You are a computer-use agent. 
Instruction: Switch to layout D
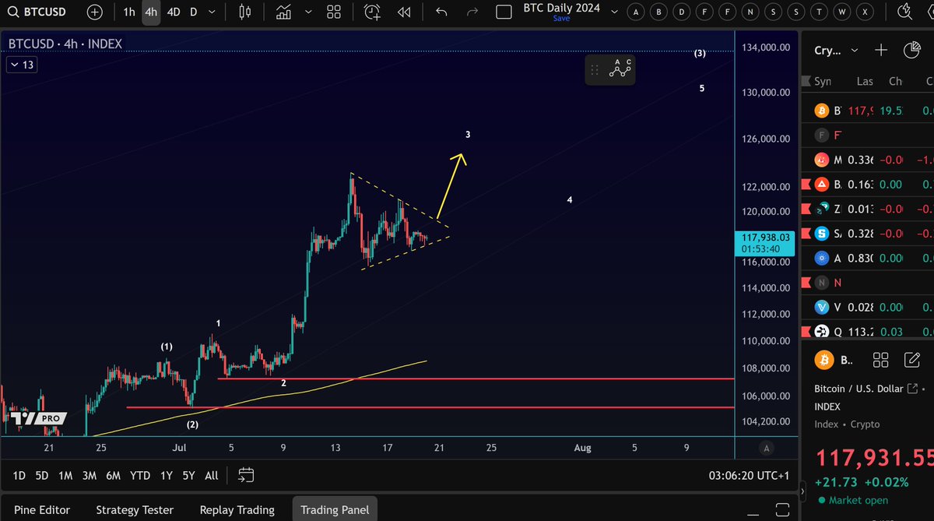[683, 12]
